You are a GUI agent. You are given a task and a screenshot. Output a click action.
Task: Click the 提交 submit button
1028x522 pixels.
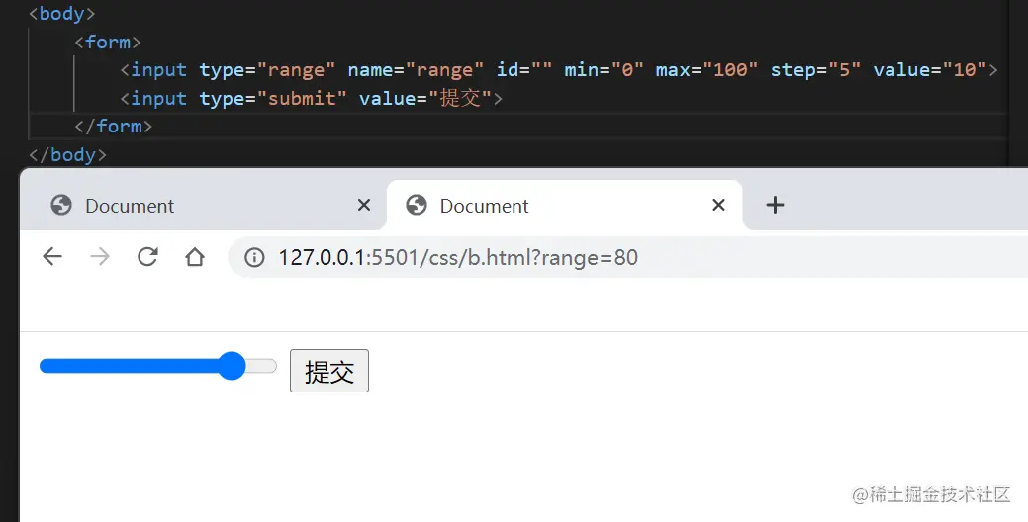click(329, 371)
